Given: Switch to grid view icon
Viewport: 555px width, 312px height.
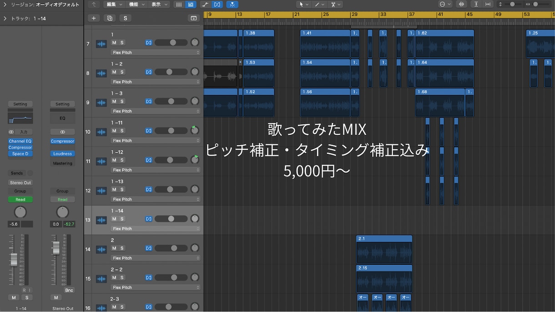Looking at the screenshot, I should coord(179,5).
